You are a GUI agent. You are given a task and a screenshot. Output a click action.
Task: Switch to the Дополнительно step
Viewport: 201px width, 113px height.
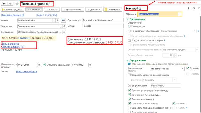tap(73, 10)
